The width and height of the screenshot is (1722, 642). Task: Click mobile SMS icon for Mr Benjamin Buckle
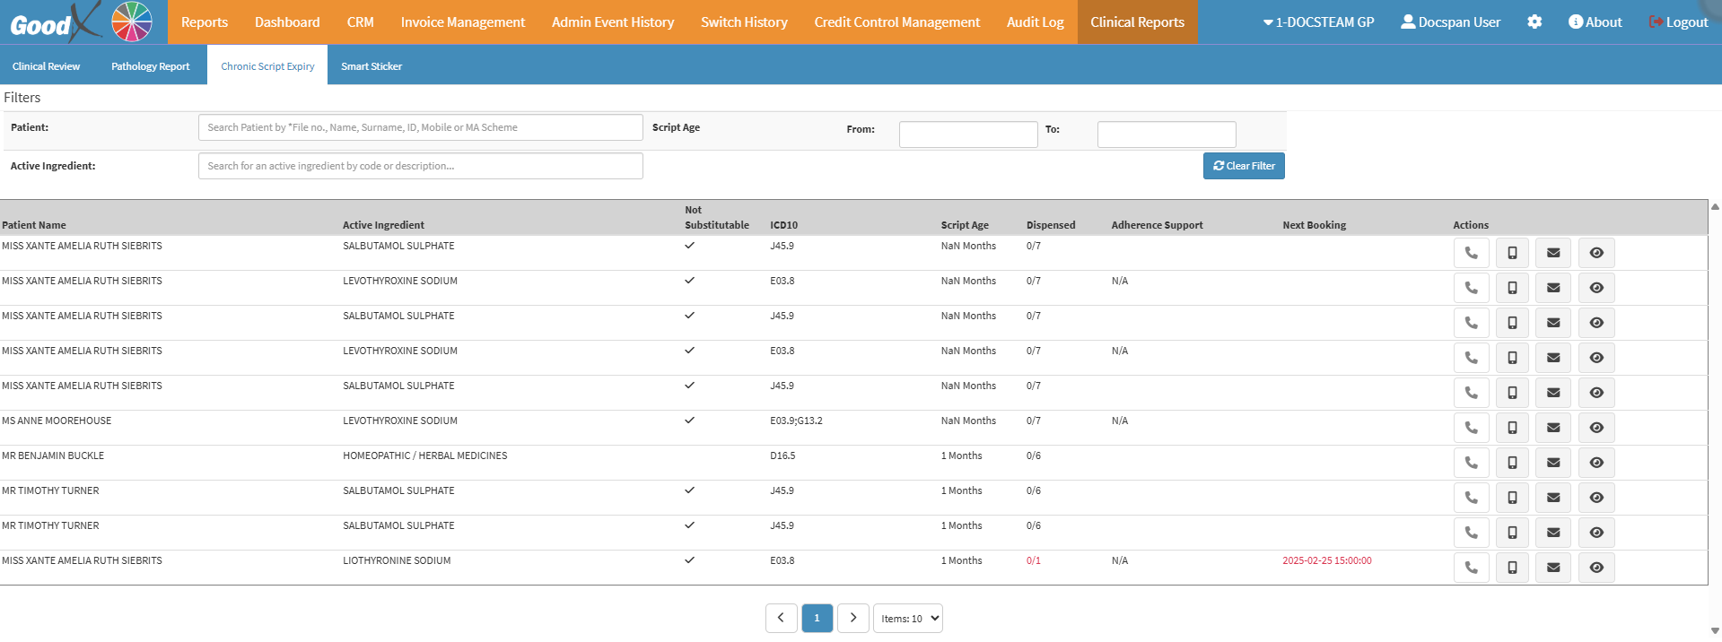[x=1512, y=463]
